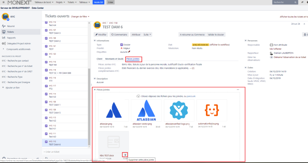Collapse the Informations section
308x163 pixels.
(95, 41)
